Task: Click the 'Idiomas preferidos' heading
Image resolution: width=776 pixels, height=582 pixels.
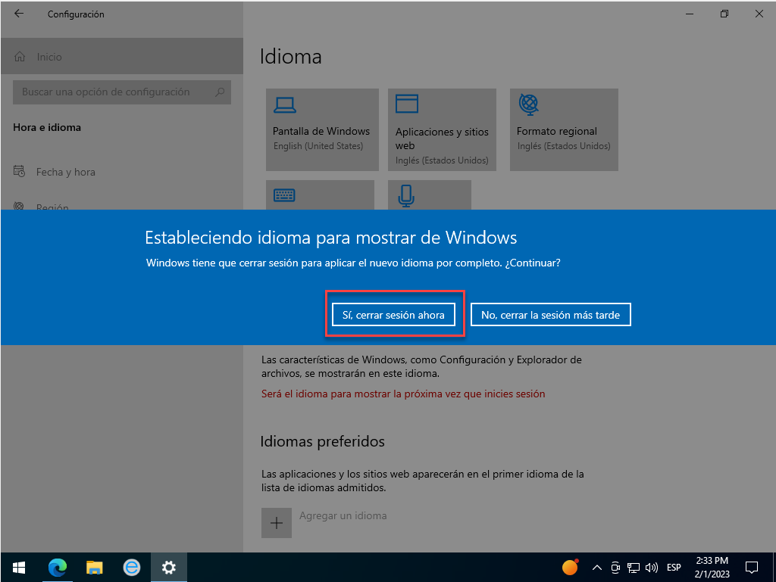Action: 323,441
